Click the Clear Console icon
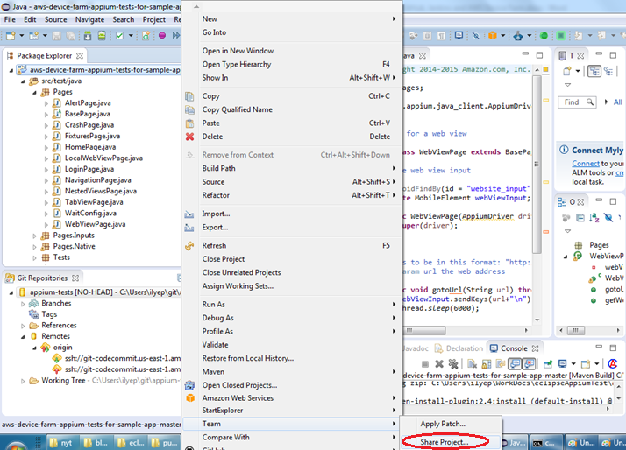 (473, 363)
